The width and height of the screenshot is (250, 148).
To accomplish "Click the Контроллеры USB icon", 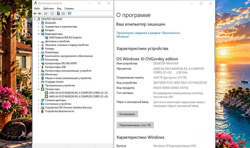I will 42,67.
